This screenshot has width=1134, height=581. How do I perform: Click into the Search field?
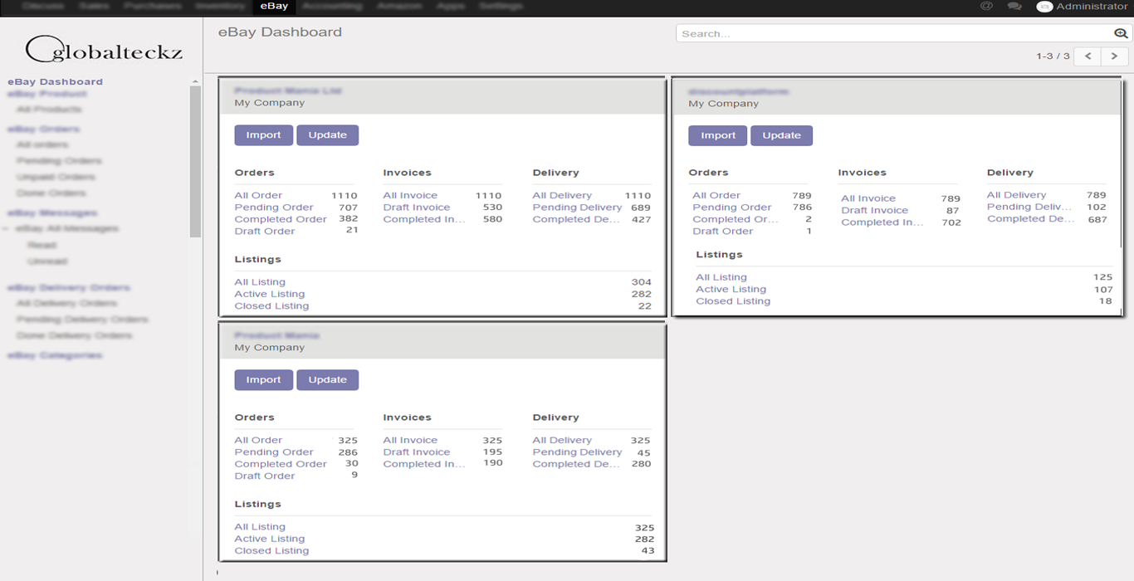coord(895,34)
